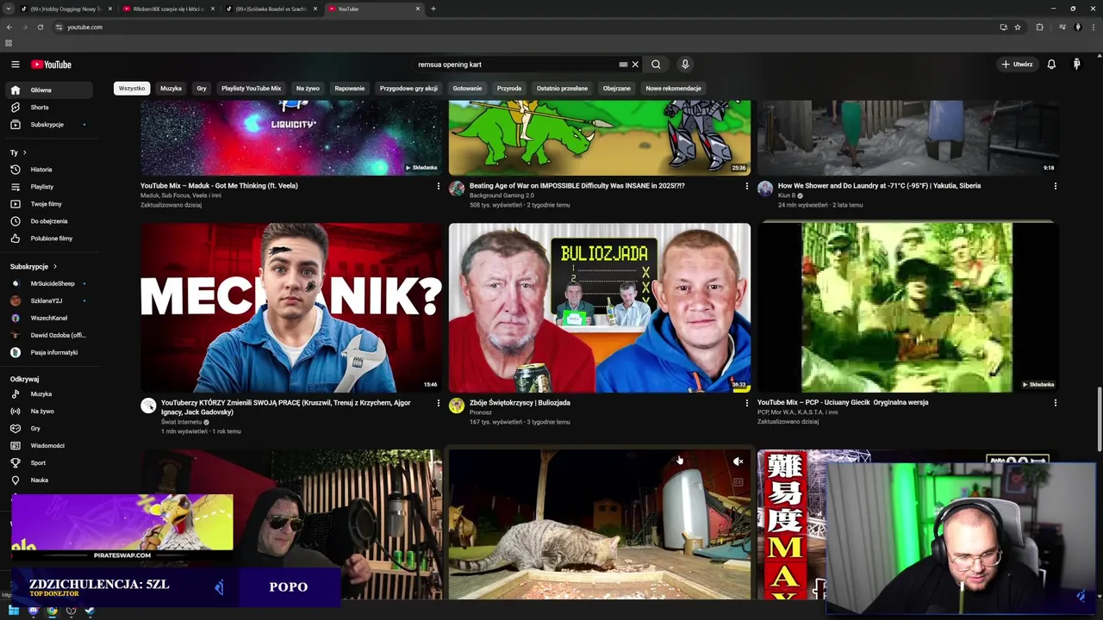Open options for PCP Uciuany Giecik mix
Image resolution: width=1103 pixels, height=620 pixels.
(x=1055, y=403)
